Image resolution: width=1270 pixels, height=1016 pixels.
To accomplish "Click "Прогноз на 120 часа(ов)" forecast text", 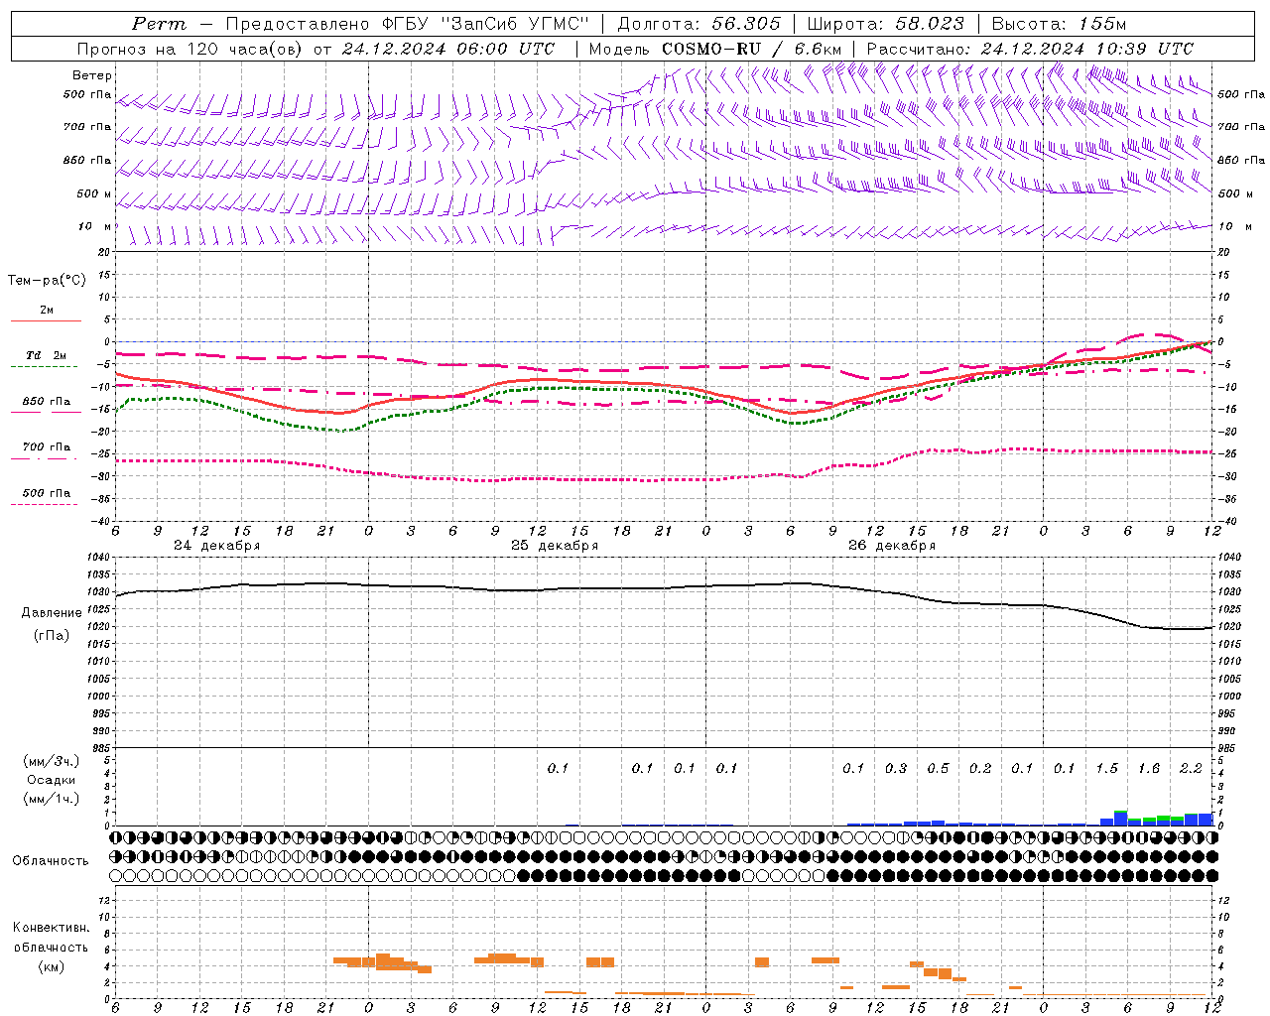I will 190,49.
